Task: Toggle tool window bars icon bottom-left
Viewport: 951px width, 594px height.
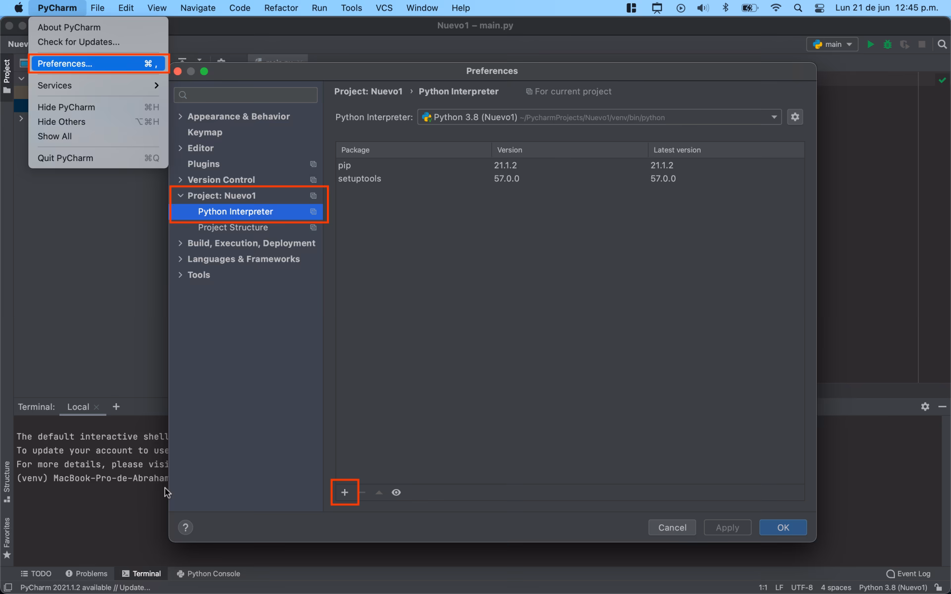Action: pyautogui.click(x=8, y=588)
